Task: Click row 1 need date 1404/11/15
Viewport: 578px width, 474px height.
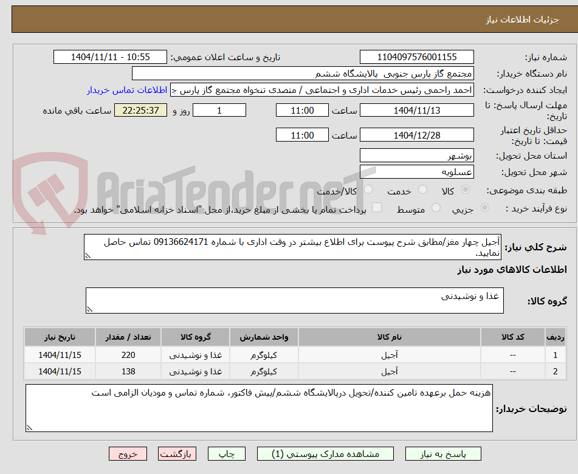Action: pyautogui.click(x=60, y=355)
